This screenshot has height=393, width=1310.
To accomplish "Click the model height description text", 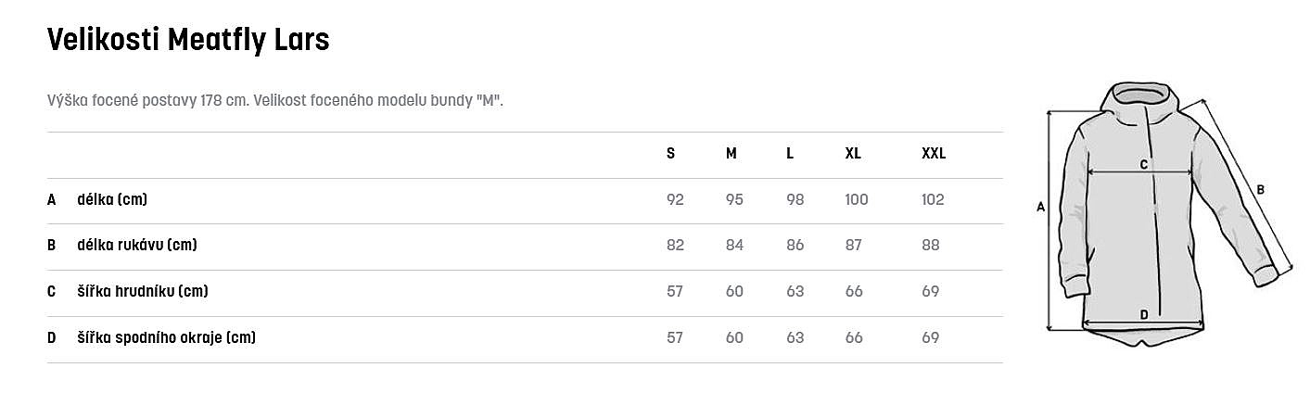I will 274,100.
